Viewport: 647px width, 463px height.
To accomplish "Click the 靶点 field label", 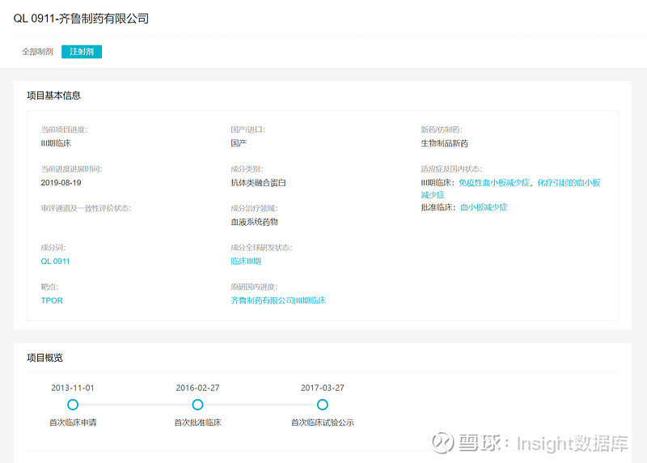I will point(49,287).
